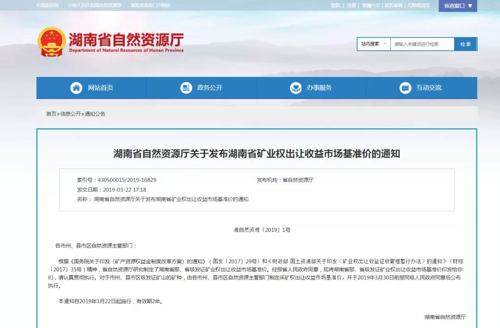The height and width of the screenshot is (328, 500).
Task: Click the 无障碍浏览 accessibility link
Action: tap(419, 6)
